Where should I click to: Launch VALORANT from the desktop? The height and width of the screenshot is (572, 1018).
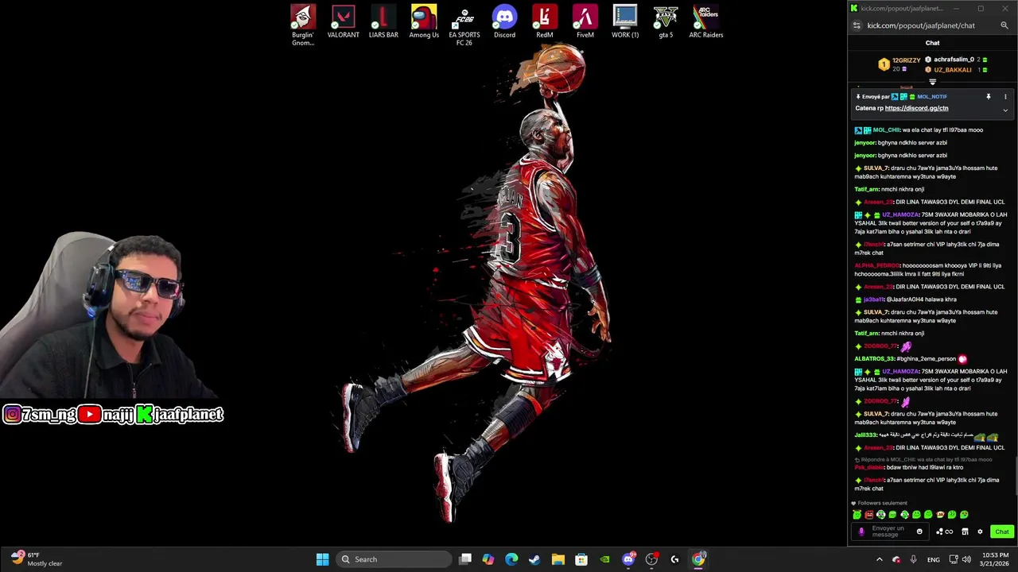point(343,21)
